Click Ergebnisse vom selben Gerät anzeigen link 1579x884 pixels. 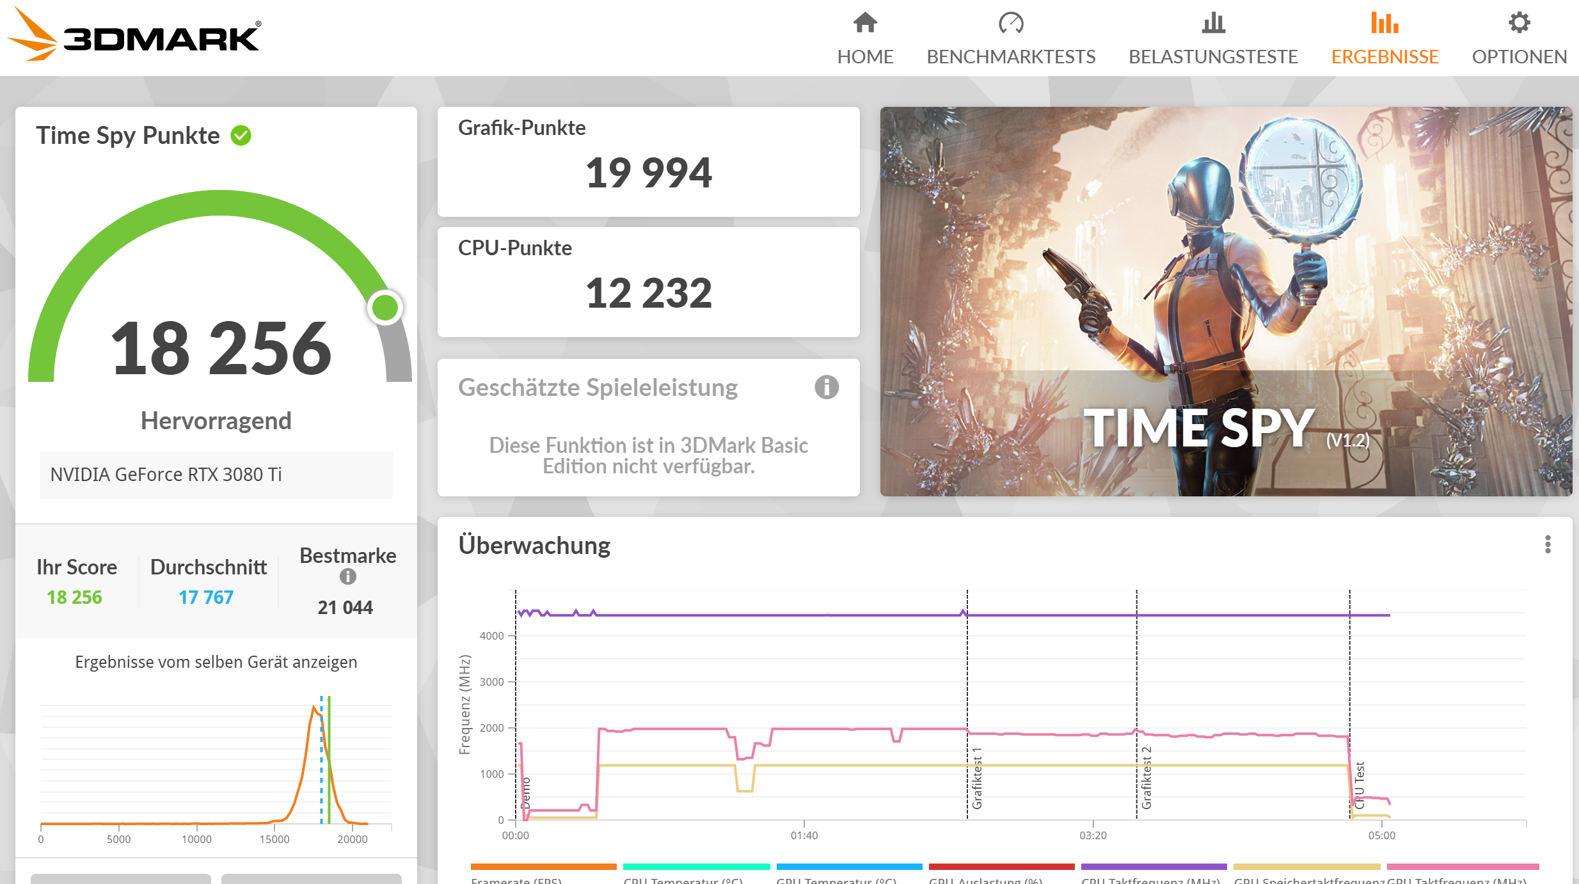pos(216,662)
